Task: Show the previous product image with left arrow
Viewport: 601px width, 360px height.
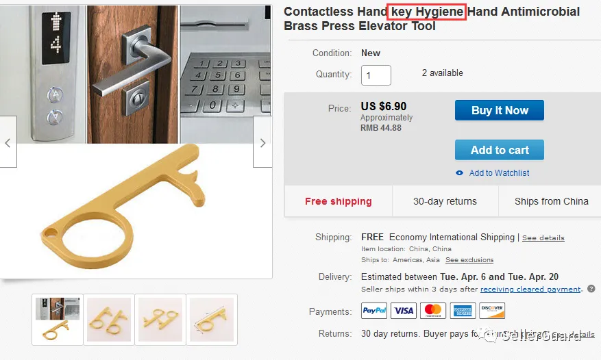Action: (x=8, y=142)
